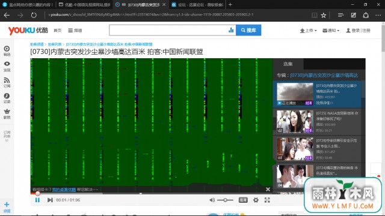Click the Youku search input field
The height and width of the screenshot is (216, 385).
point(168,30)
